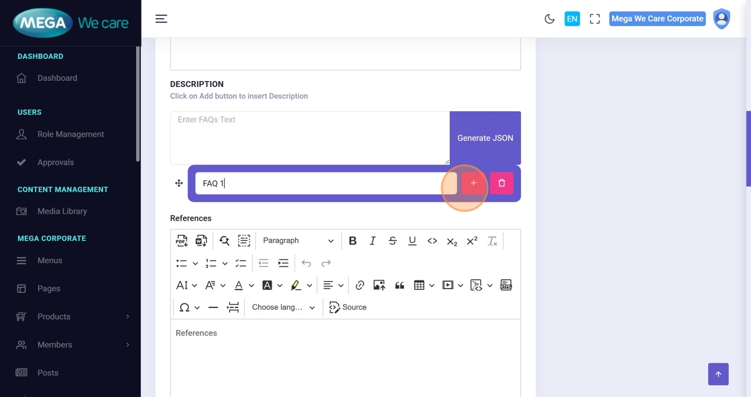The height and width of the screenshot is (397, 751).
Task: Click the find and replace icon
Action: click(224, 241)
